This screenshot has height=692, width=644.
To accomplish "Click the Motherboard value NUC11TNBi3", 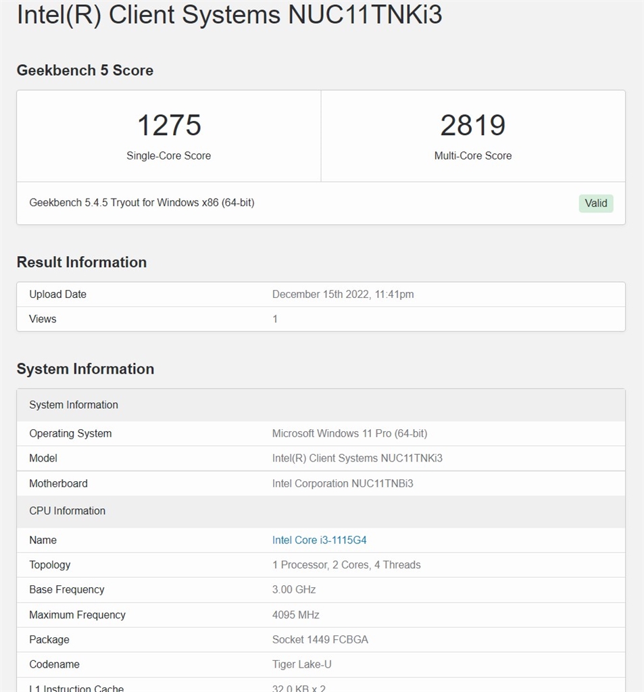I will (343, 484).
